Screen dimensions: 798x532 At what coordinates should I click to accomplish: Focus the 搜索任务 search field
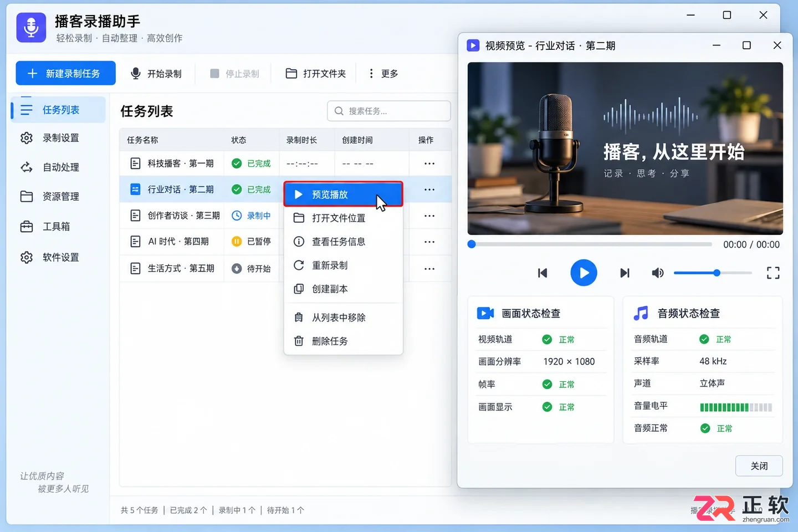pos(389,111)
